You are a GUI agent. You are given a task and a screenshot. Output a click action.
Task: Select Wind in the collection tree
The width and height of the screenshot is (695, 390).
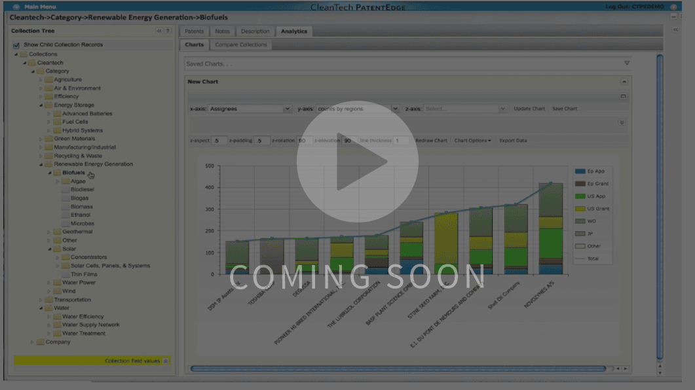click(x=69, y=291)
